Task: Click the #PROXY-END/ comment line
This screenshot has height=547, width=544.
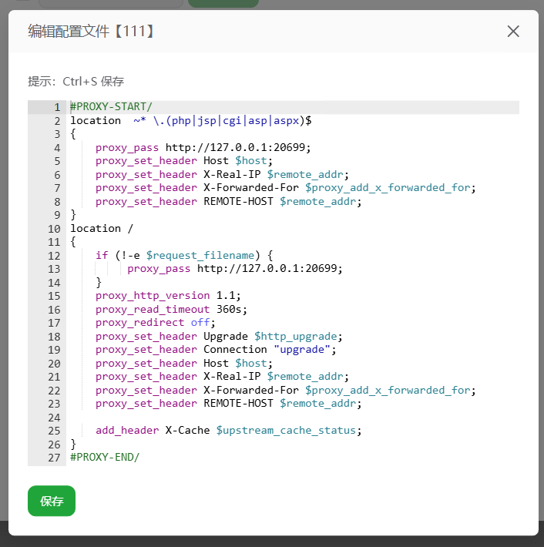Action: click(105, 458)
